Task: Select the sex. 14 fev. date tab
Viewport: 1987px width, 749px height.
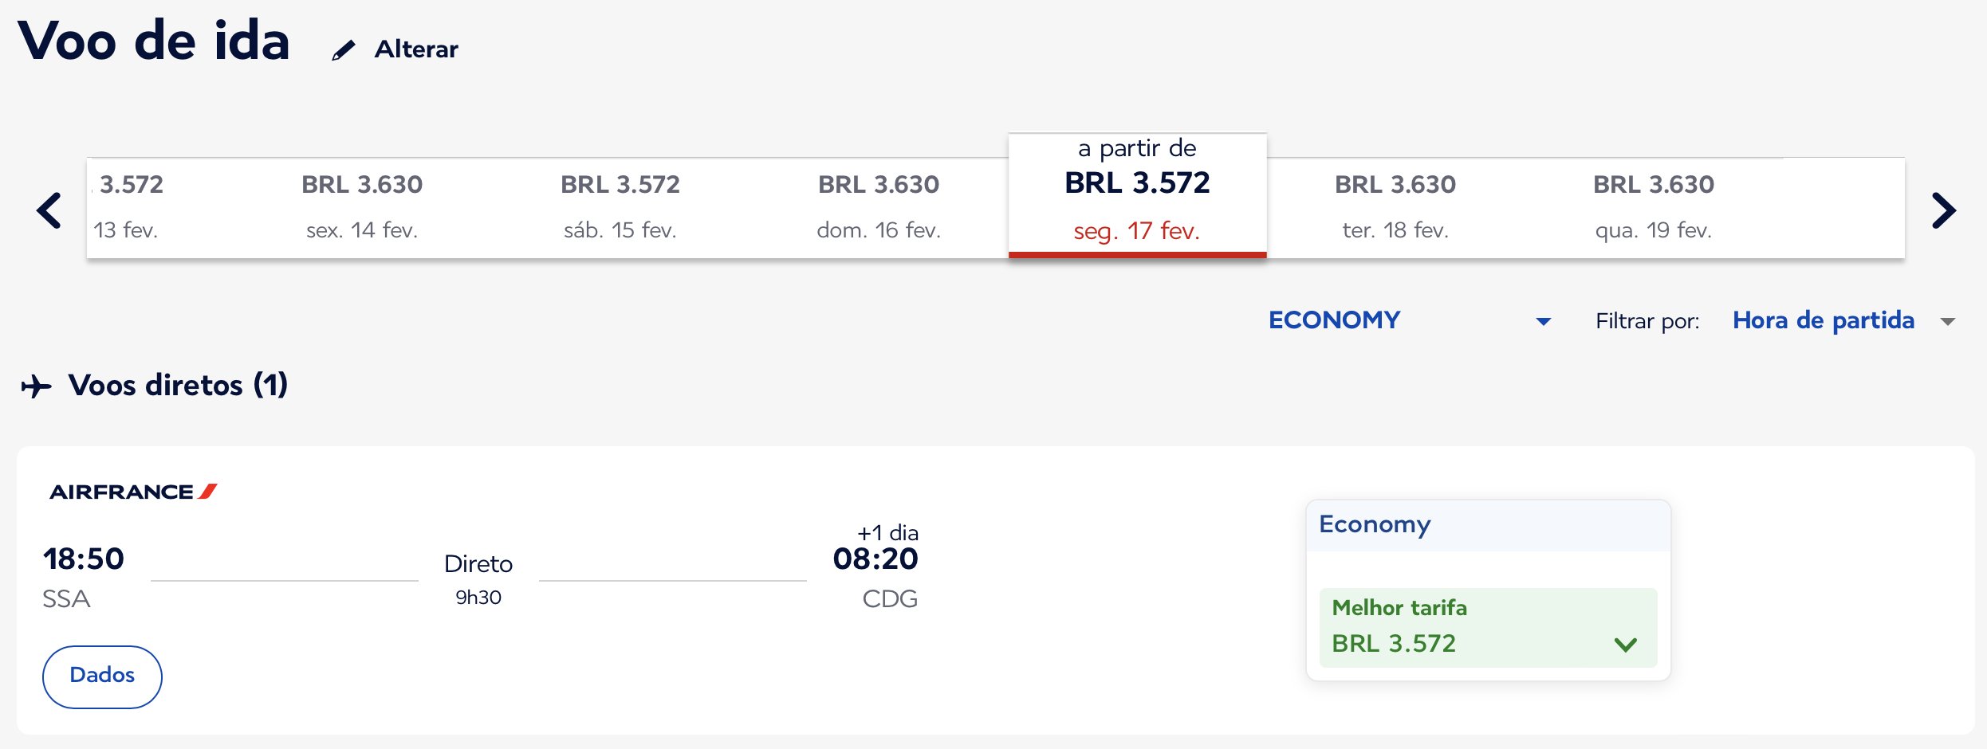Action: tap(362, 208)
